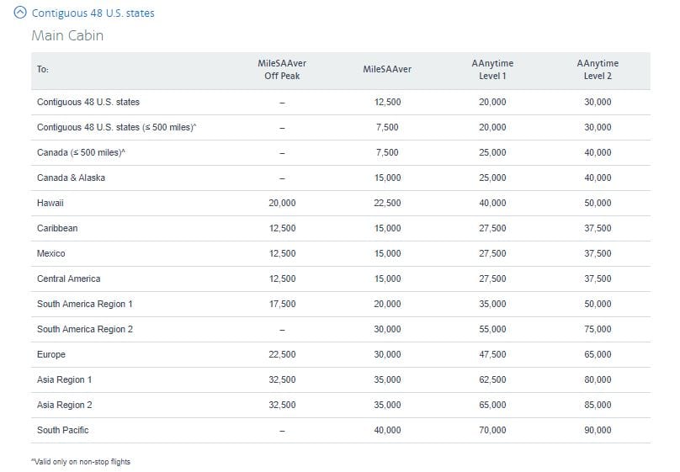
Task: Select the 'To:' column header
Action: 42,69
